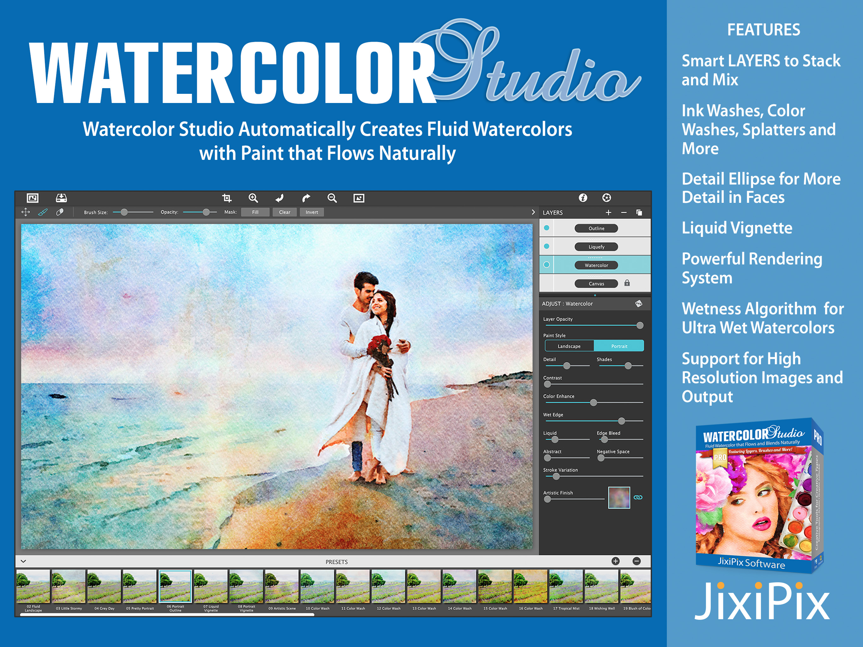Select the eraser mask tool

tap(60, 212)
